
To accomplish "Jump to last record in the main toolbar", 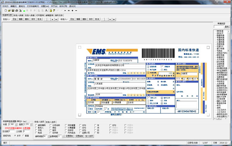I will pyautogui.click(x=69, y=10).
